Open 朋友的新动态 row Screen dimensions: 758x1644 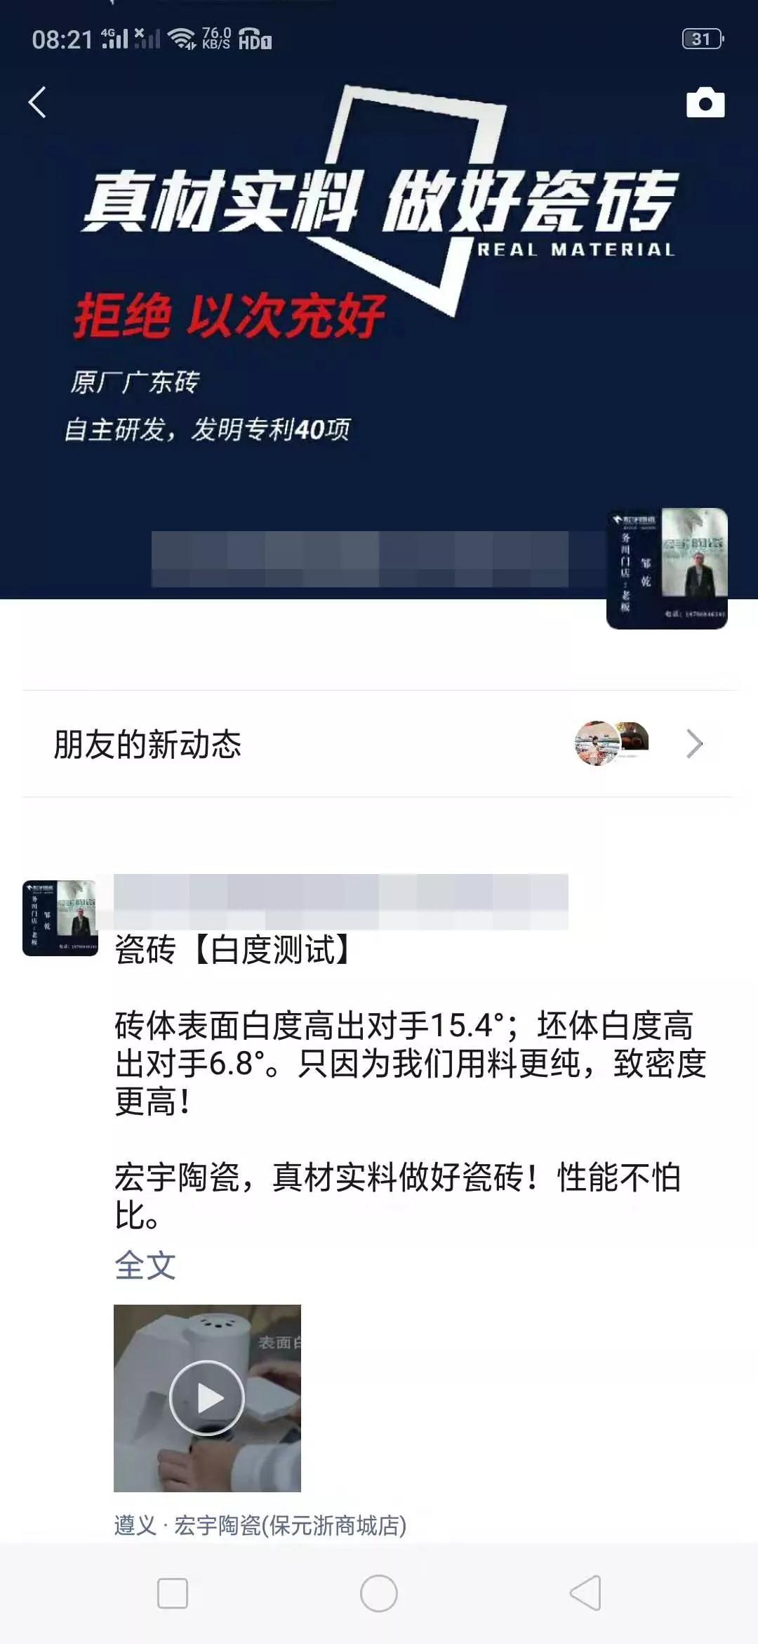point(379,744)
